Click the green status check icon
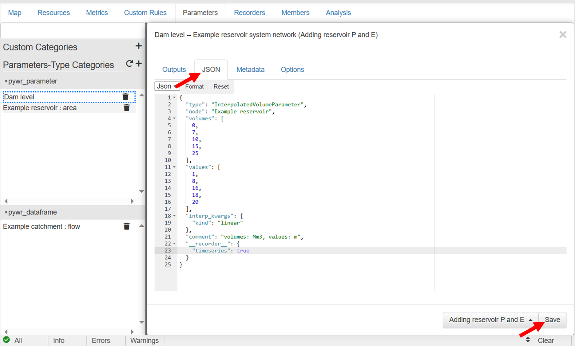The width and height of the screenshot is (575, 346). point(6,340)
